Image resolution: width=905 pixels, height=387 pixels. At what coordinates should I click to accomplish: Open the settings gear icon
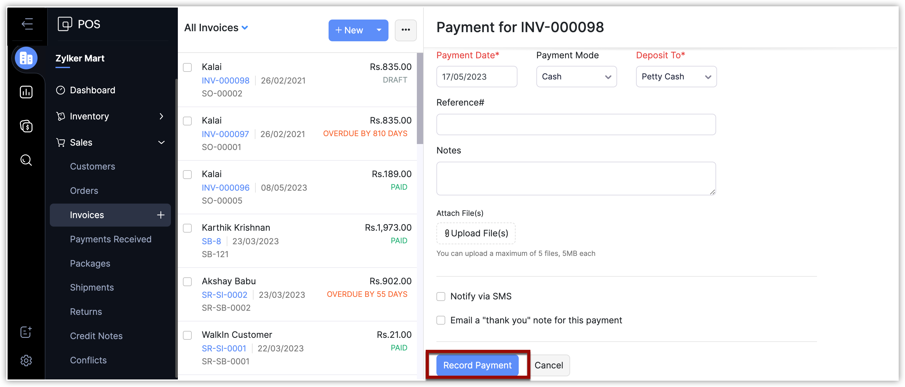pos(26,360)
